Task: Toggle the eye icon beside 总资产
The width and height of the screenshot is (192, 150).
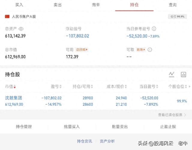Action: (21, 29)
